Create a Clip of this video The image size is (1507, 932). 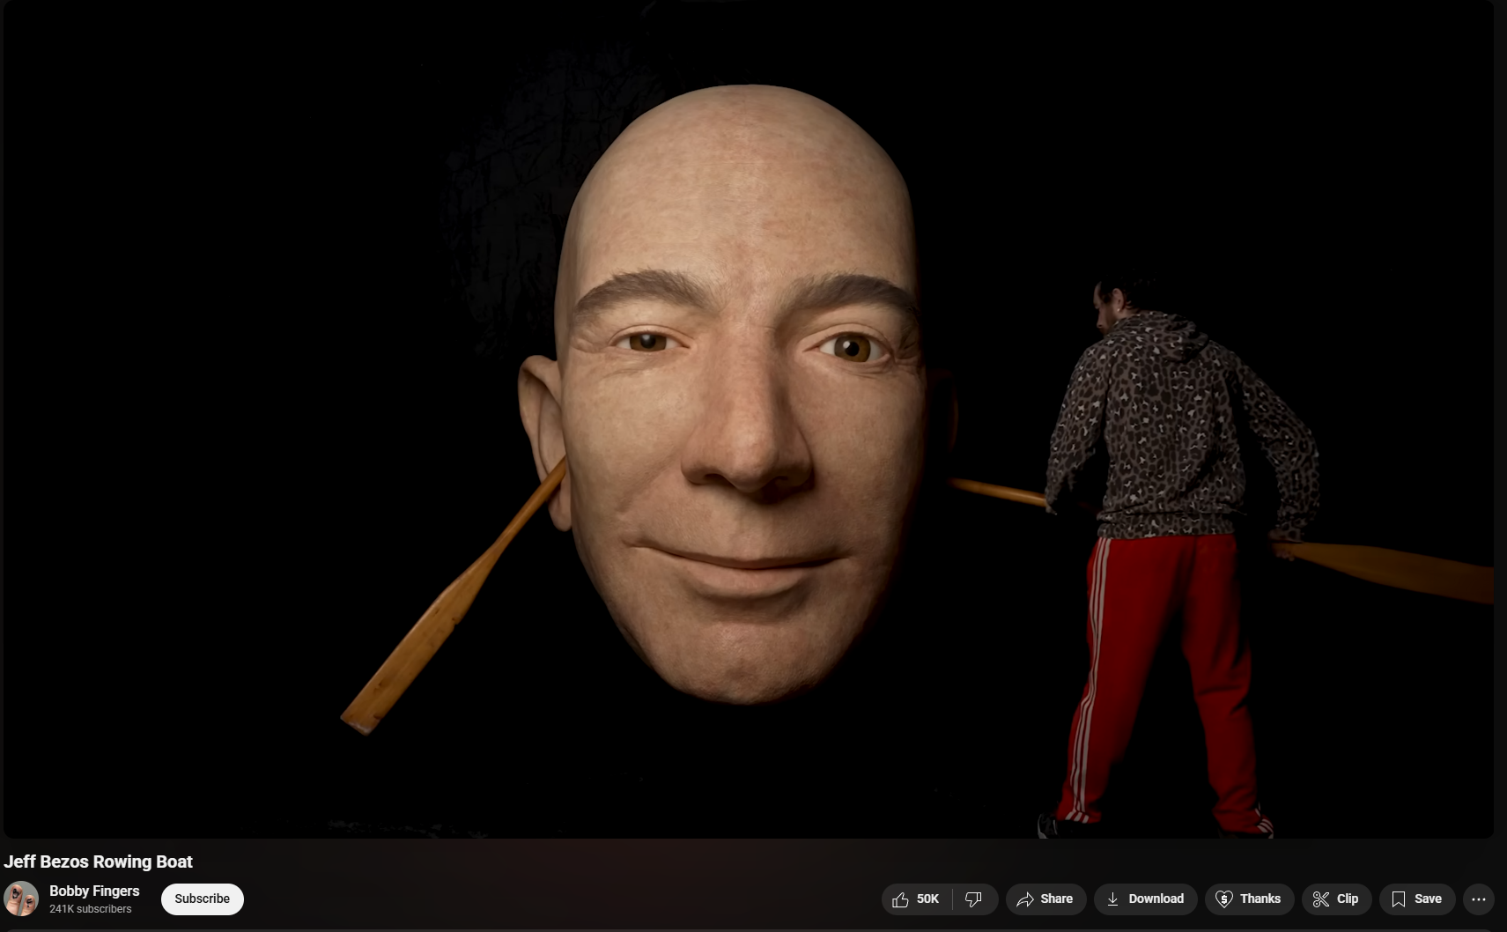click(x=1336, y=899)
